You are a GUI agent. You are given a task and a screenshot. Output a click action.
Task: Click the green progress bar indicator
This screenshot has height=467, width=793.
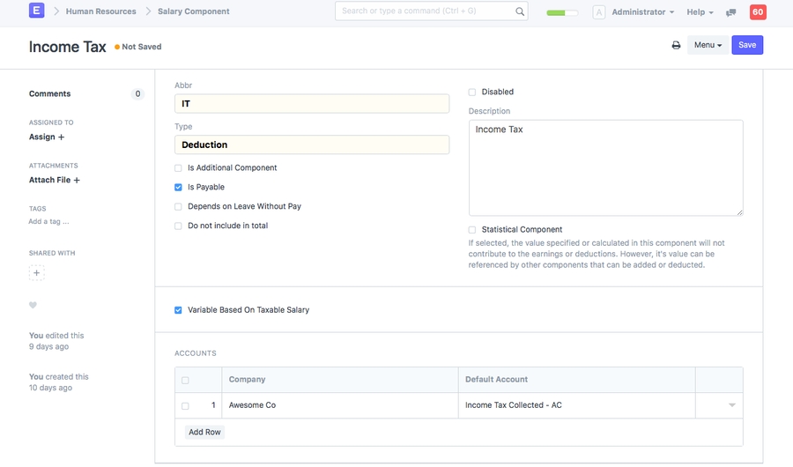pos(562,13)
